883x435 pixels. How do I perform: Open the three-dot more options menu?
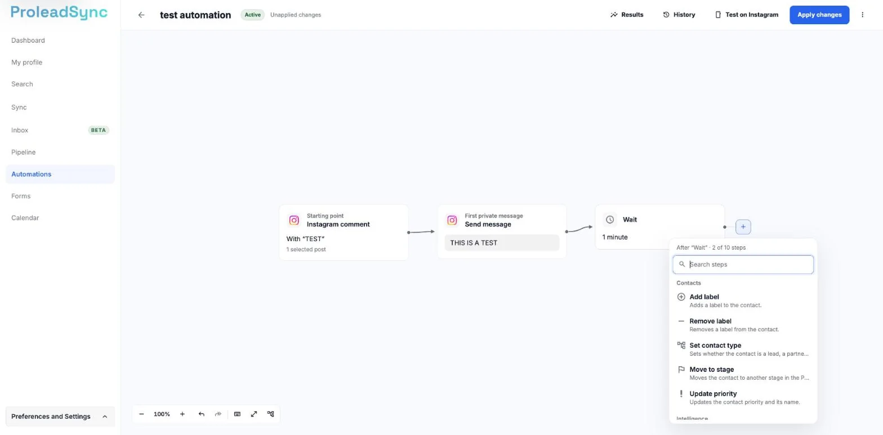coord(862,15)
